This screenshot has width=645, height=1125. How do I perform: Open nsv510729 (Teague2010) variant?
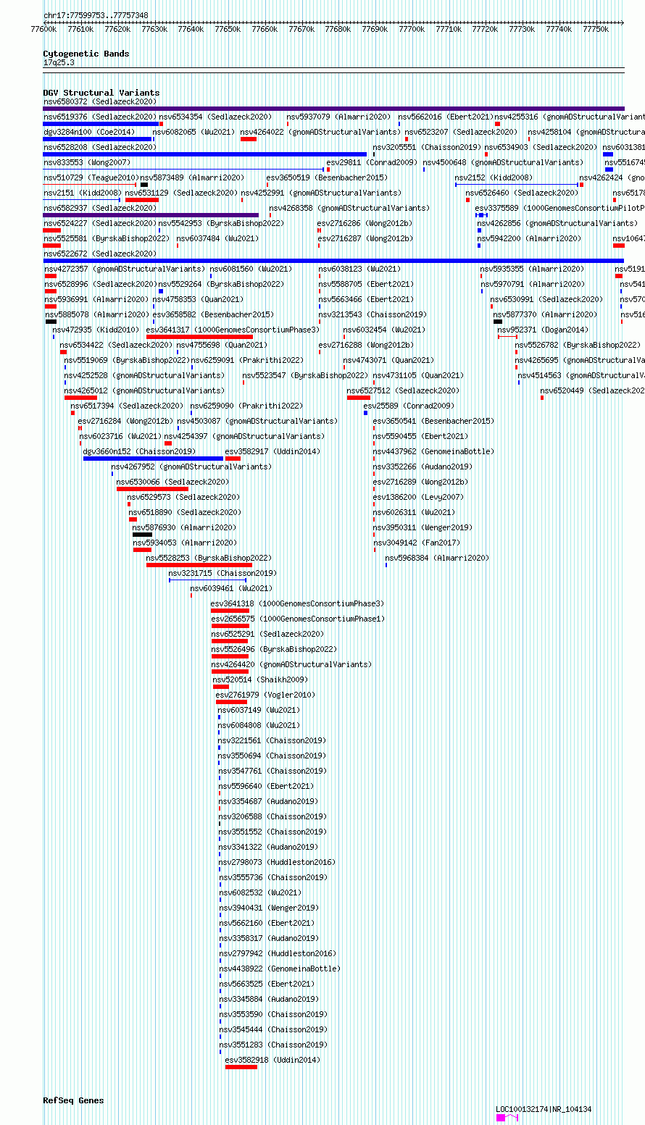tap(91, 177)
